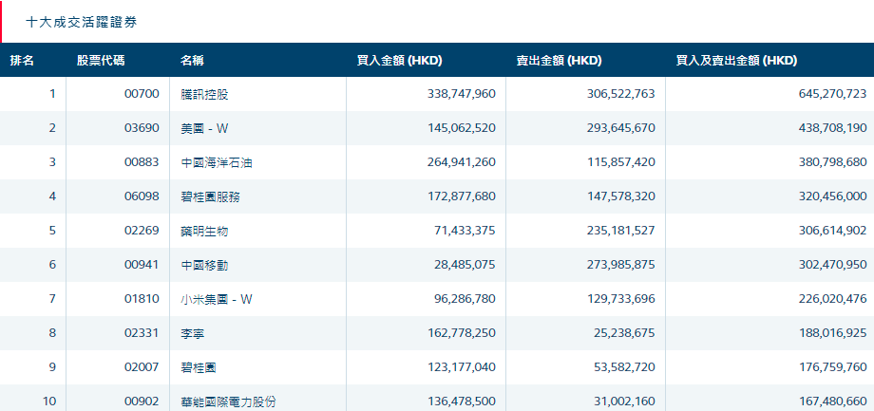Click the 買入及賣出金額 (HKD) column header
This screenshot has width=874, height=411.
(x=736, y=61)
